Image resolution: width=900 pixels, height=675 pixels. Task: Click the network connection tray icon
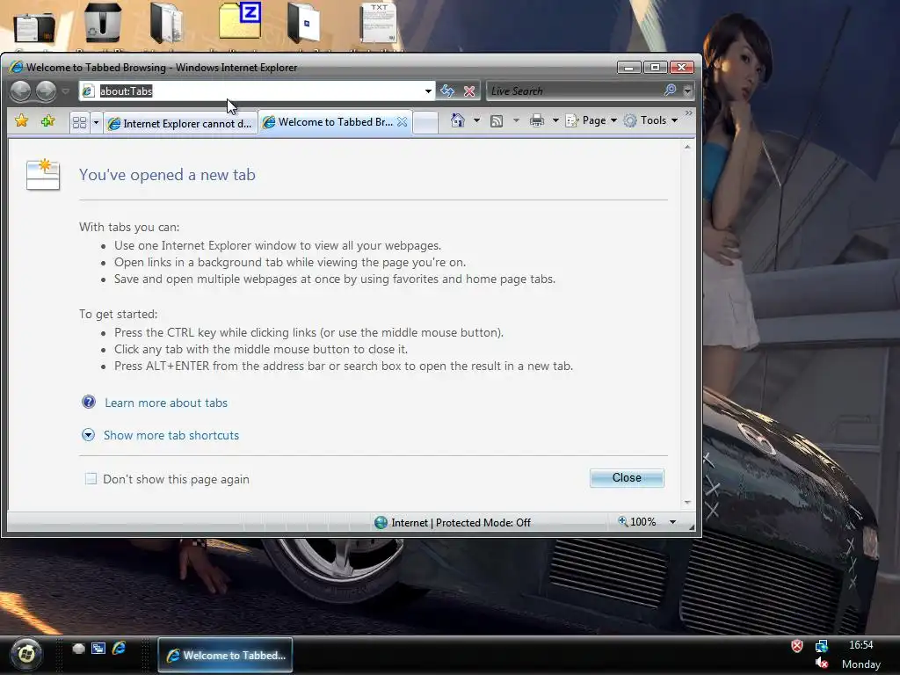(x=822, y=646)
